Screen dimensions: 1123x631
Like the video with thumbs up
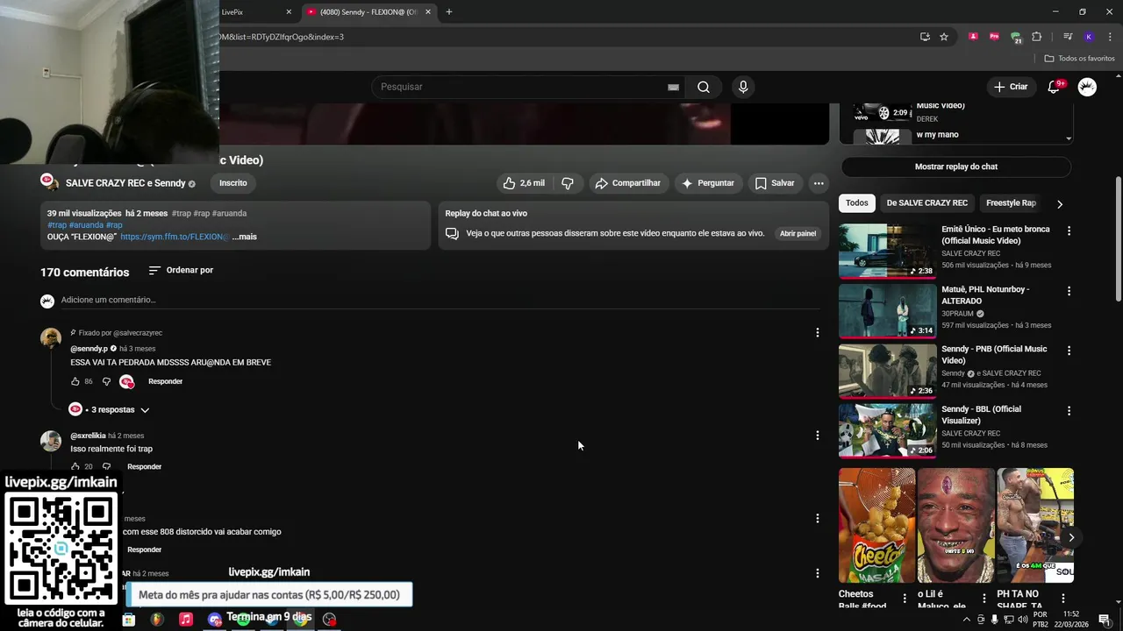524,183
